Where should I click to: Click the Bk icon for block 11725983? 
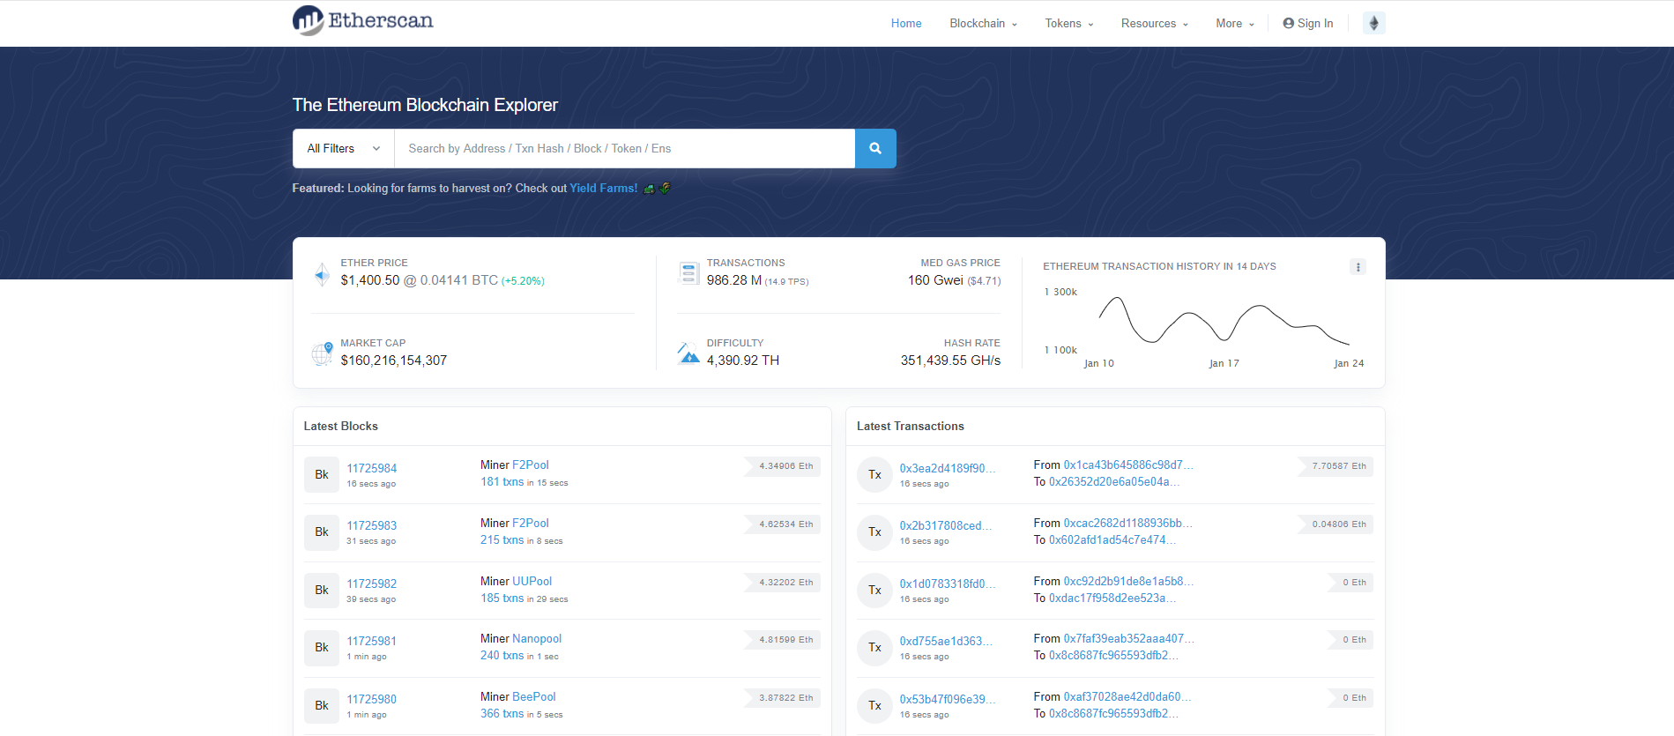pyautogui.click(x=322, y=532)
